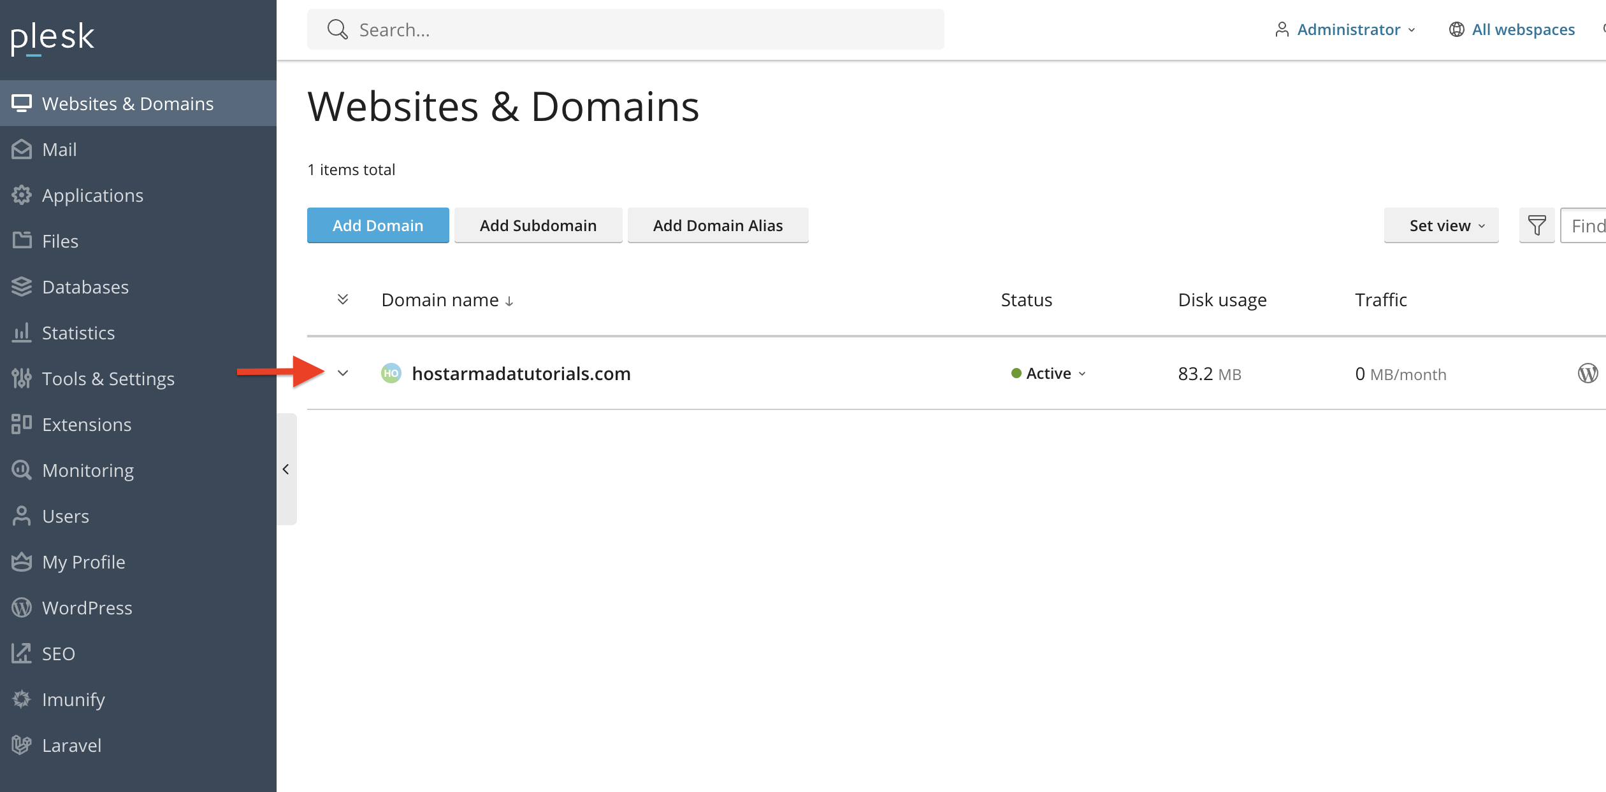View Statistics from the sidebar
Screen dimensions: 1606x792
click(78, 332)
